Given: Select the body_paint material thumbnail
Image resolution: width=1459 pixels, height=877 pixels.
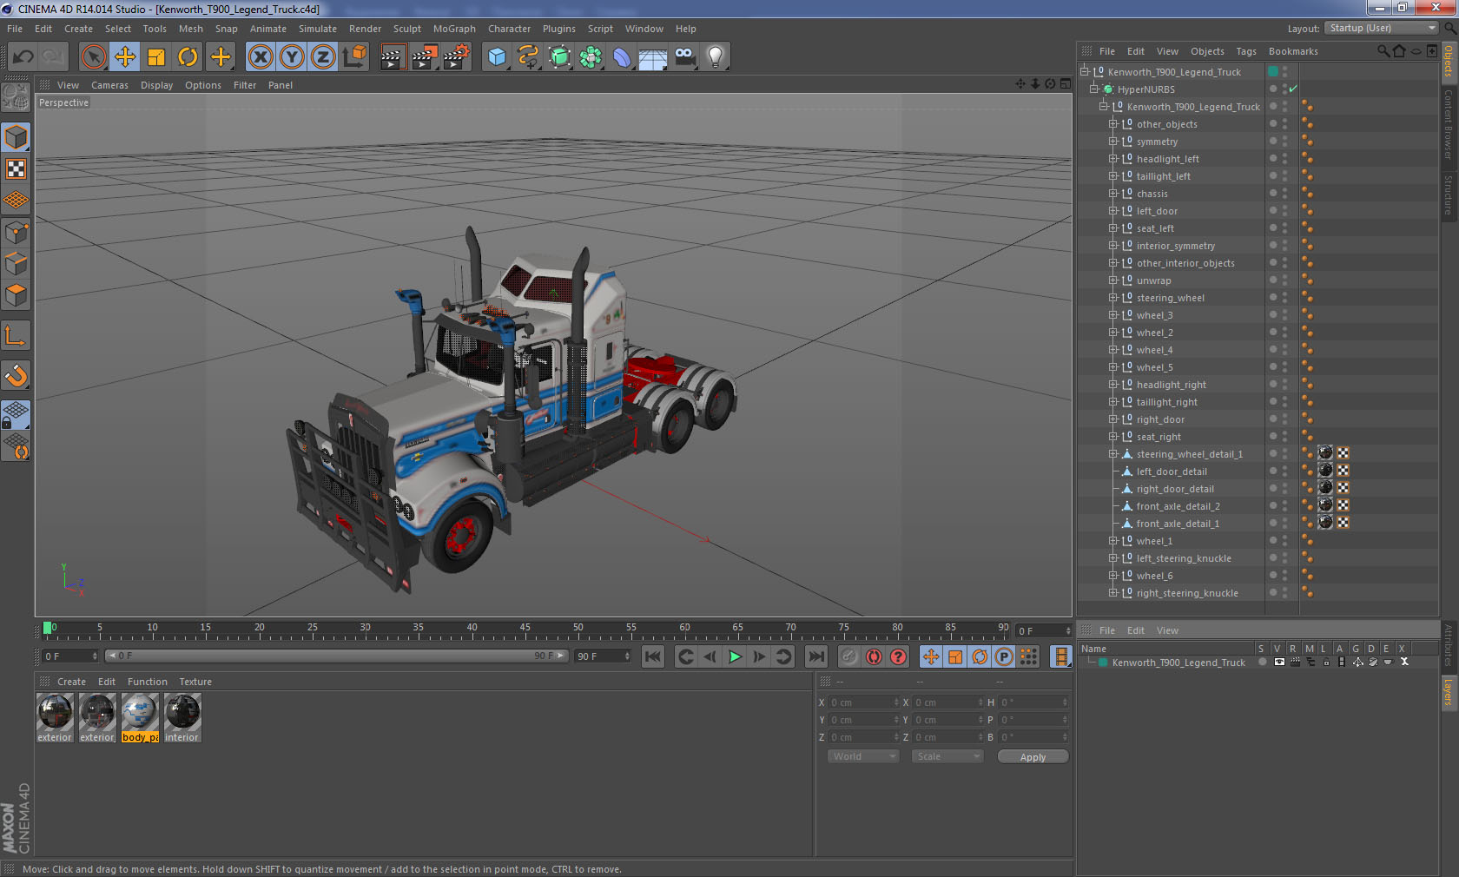Looking at the screenshot, I should coord(140,718).
